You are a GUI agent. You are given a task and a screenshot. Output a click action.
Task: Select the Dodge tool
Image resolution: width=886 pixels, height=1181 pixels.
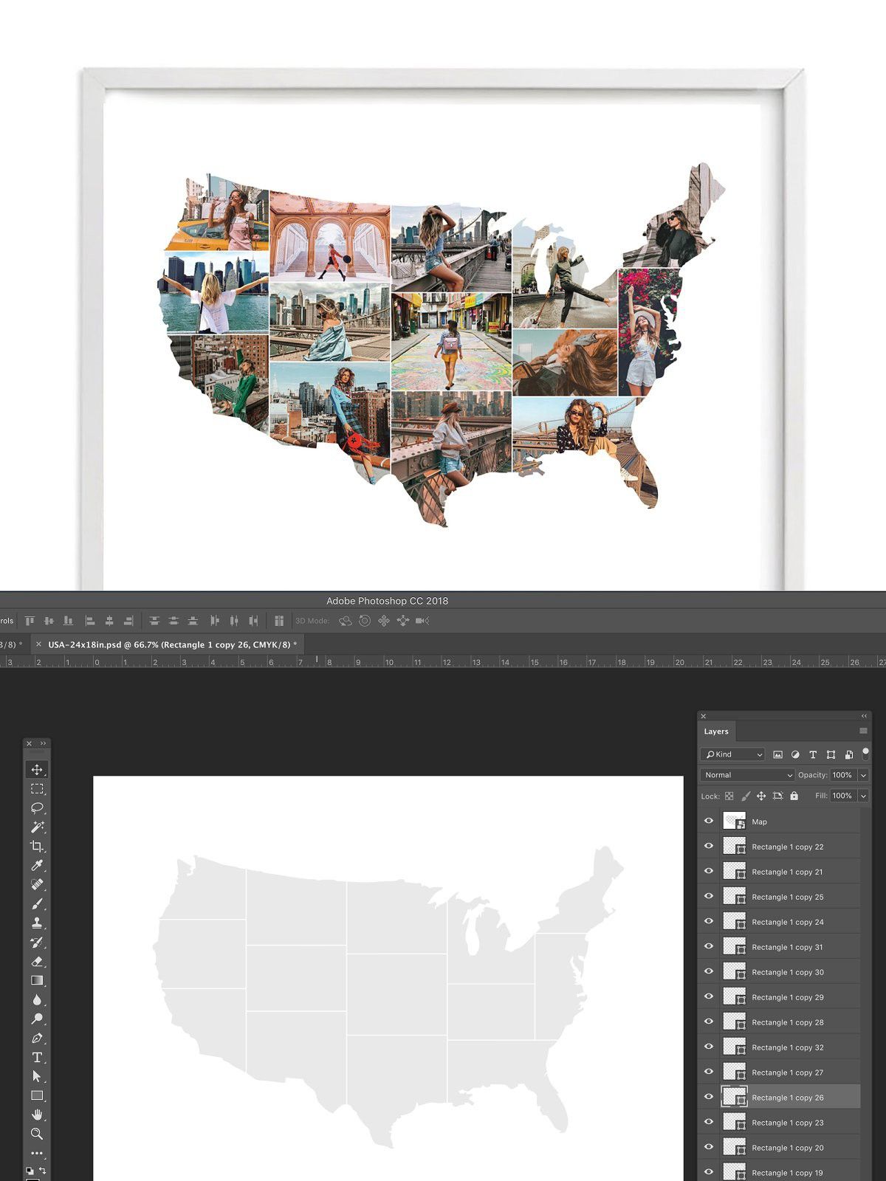(37, 1019)
